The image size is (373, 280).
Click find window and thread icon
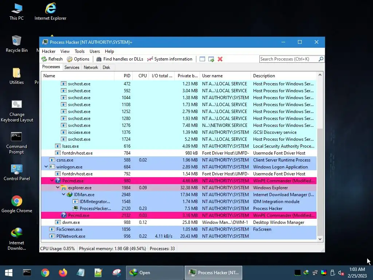pyautogui.click(x=211, y=59)
